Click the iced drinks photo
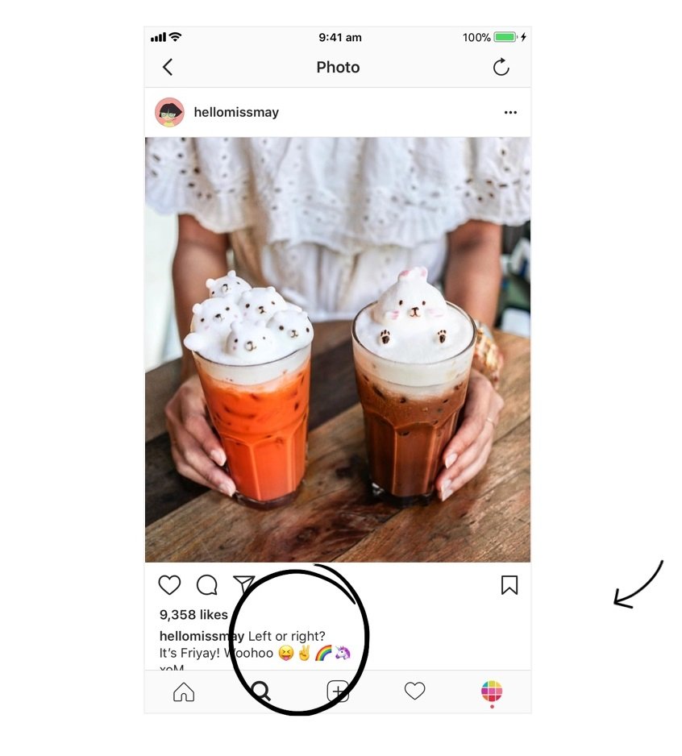The width and height of the screenshot is (682, 756). coord(338,350)
